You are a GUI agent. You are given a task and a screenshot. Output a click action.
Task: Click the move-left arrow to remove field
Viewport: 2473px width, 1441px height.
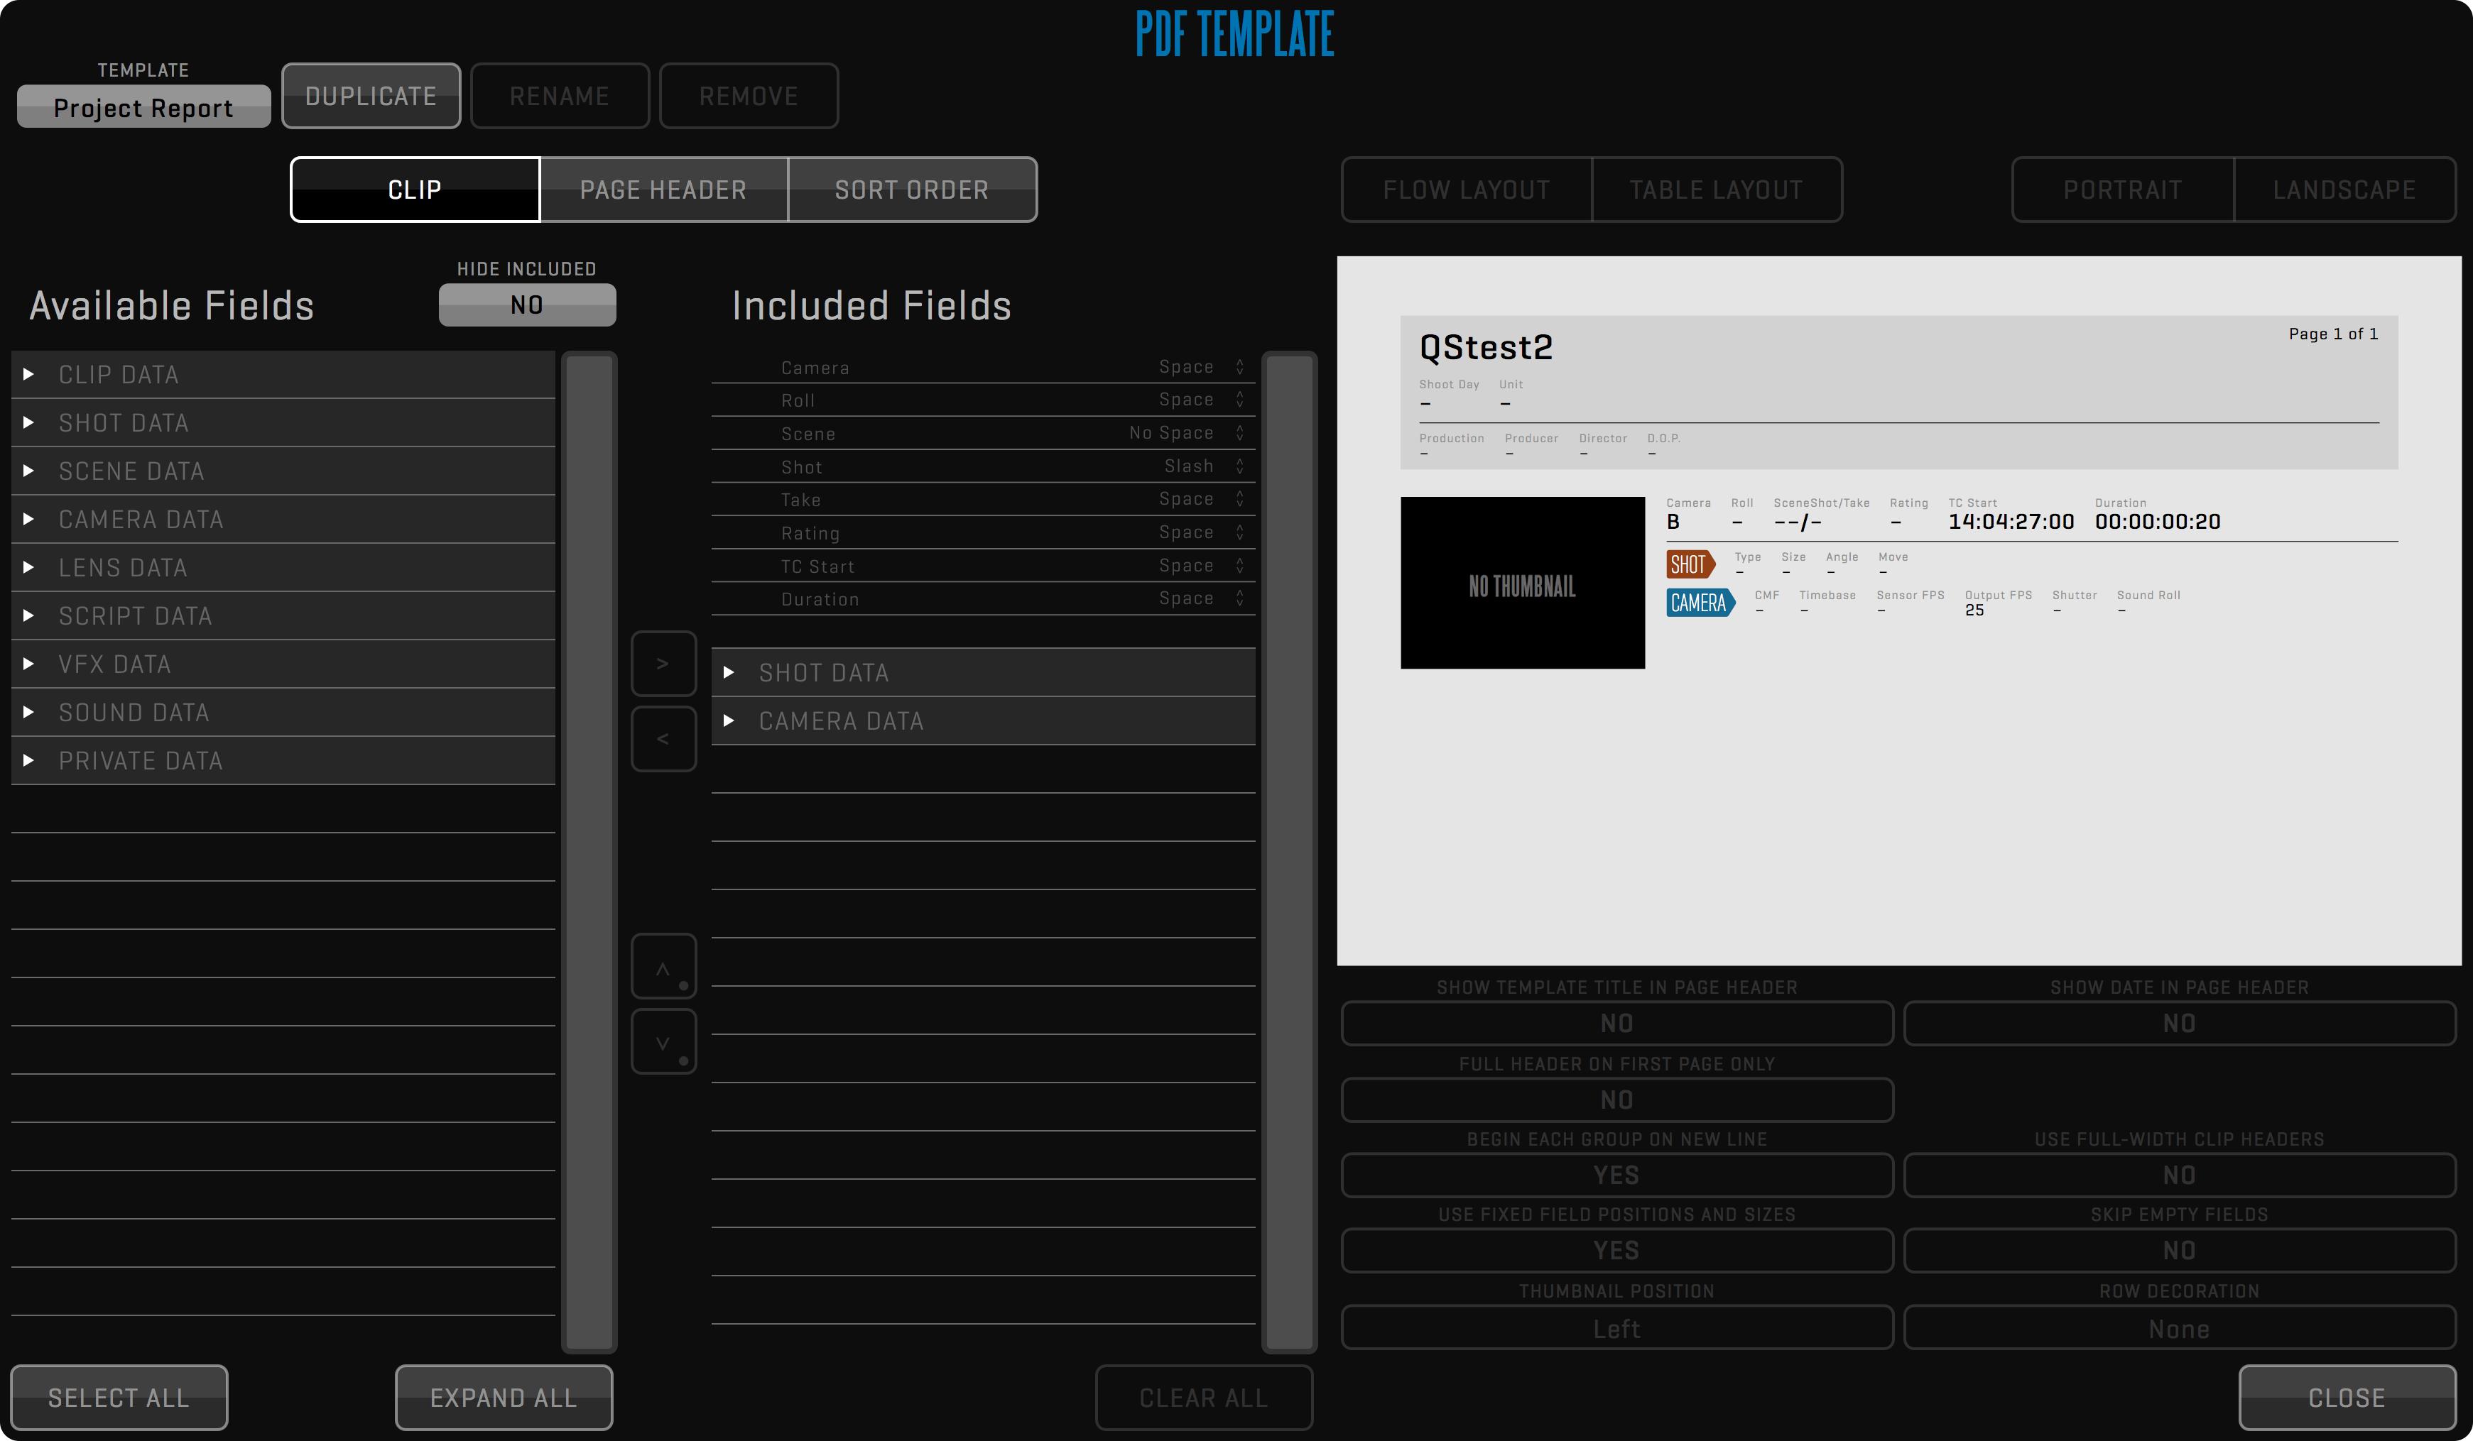pos(663,739)
